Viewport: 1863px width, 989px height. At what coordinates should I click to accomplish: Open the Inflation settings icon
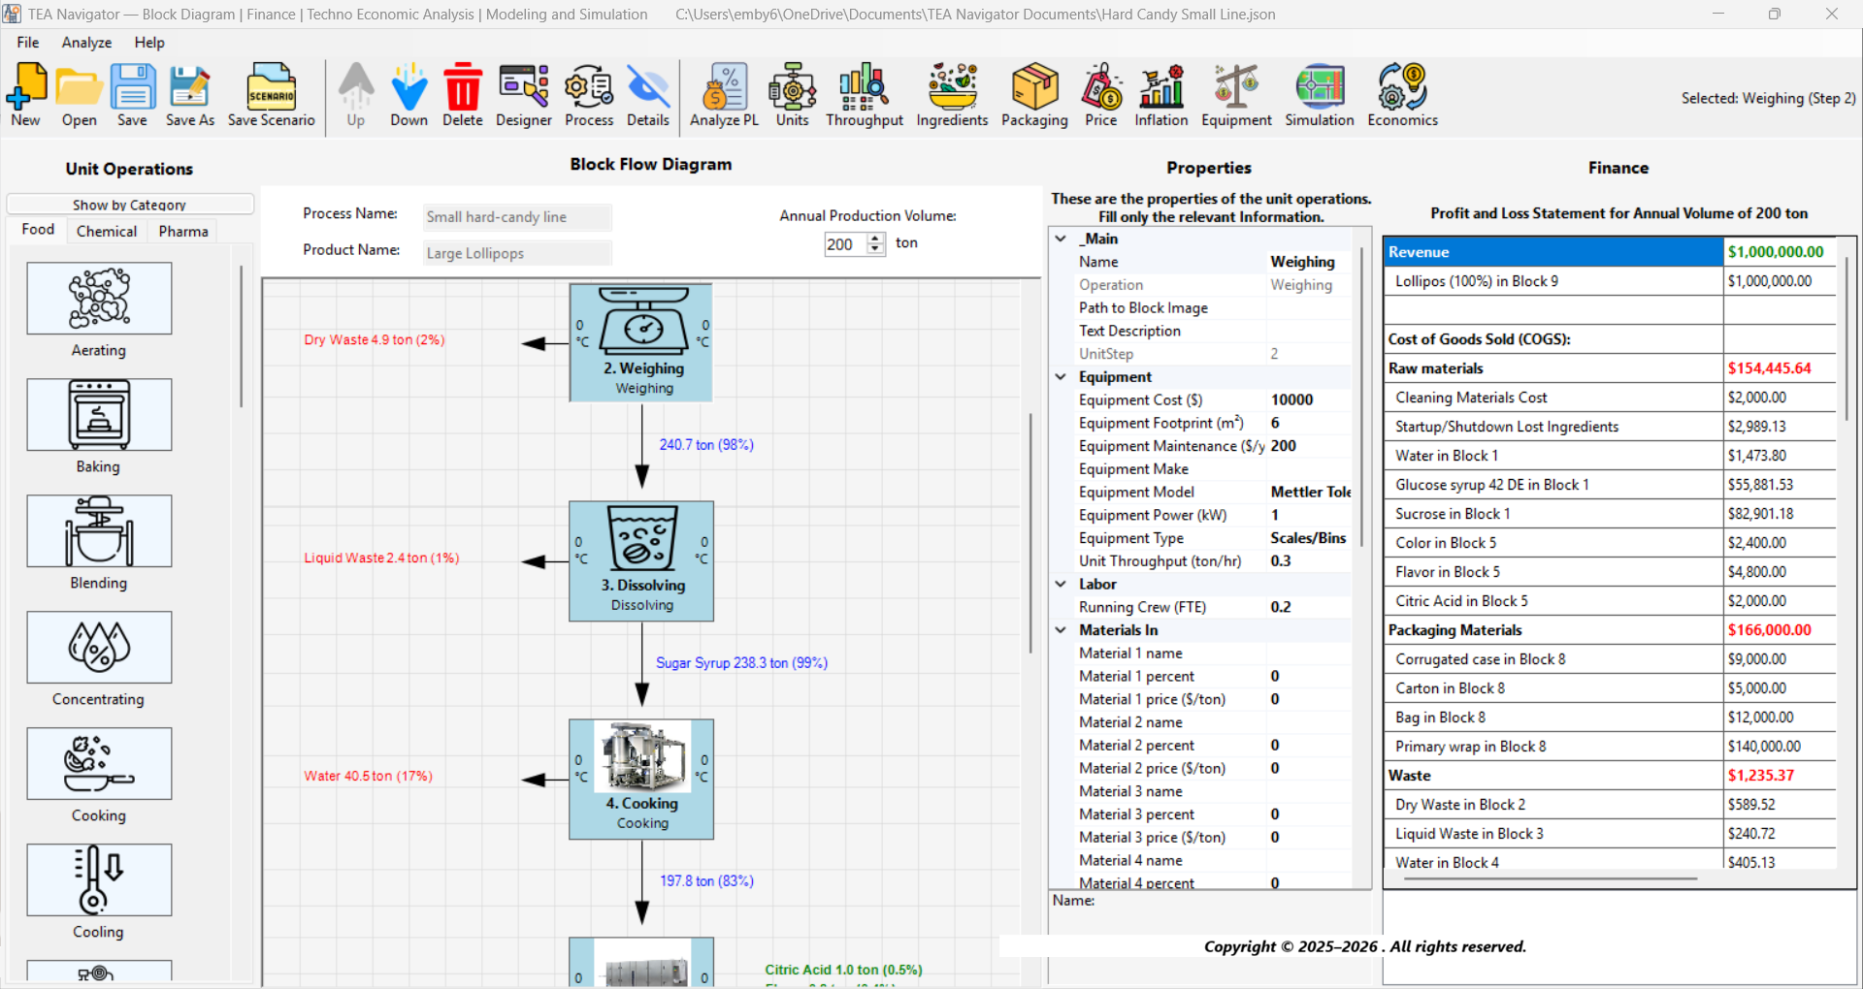tap(1160, 94)
